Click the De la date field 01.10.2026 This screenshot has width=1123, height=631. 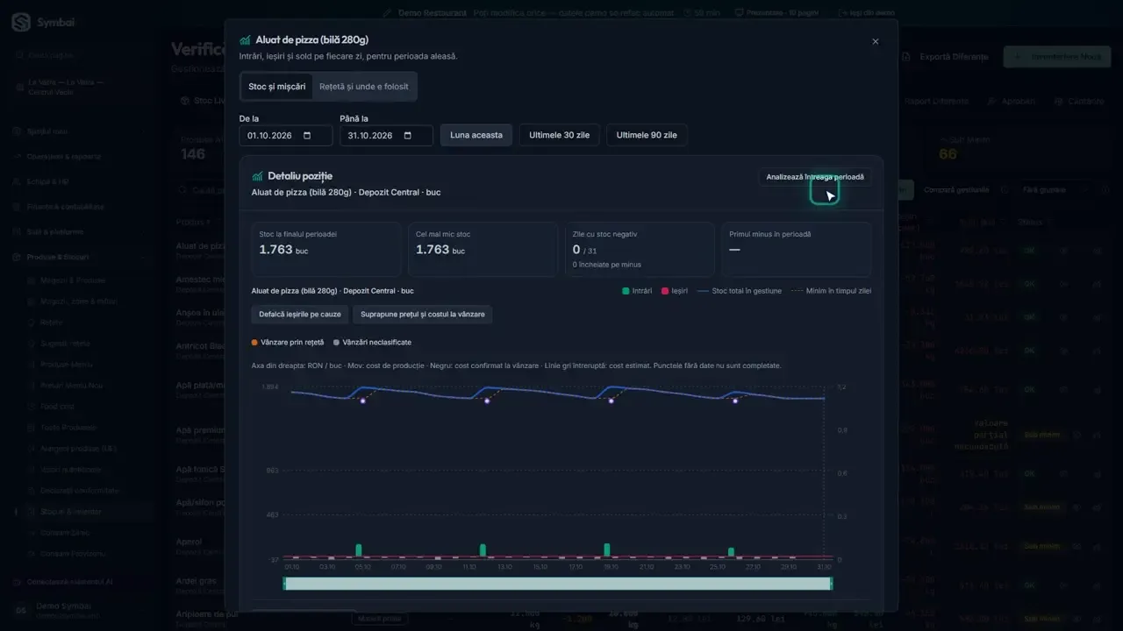286,136
